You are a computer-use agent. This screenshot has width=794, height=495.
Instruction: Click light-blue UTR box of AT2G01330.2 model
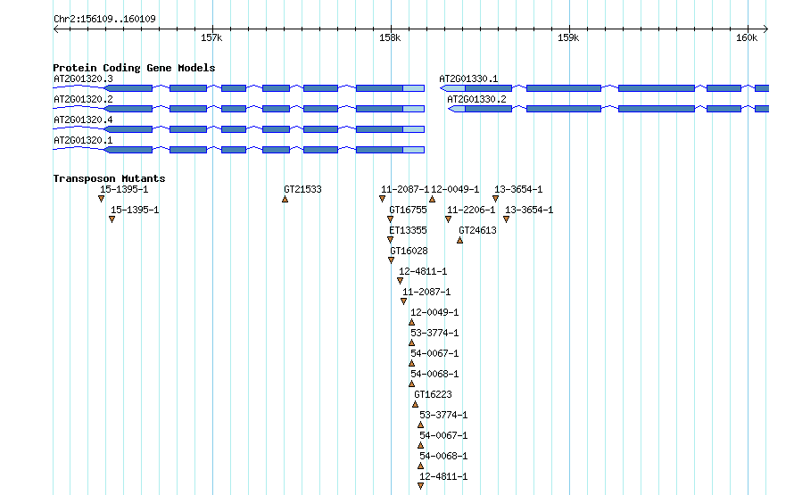tap(457, 109)
